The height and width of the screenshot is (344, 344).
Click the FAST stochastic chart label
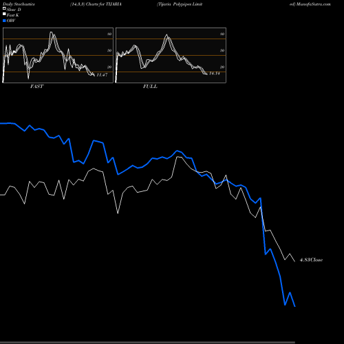click(36, 87)
